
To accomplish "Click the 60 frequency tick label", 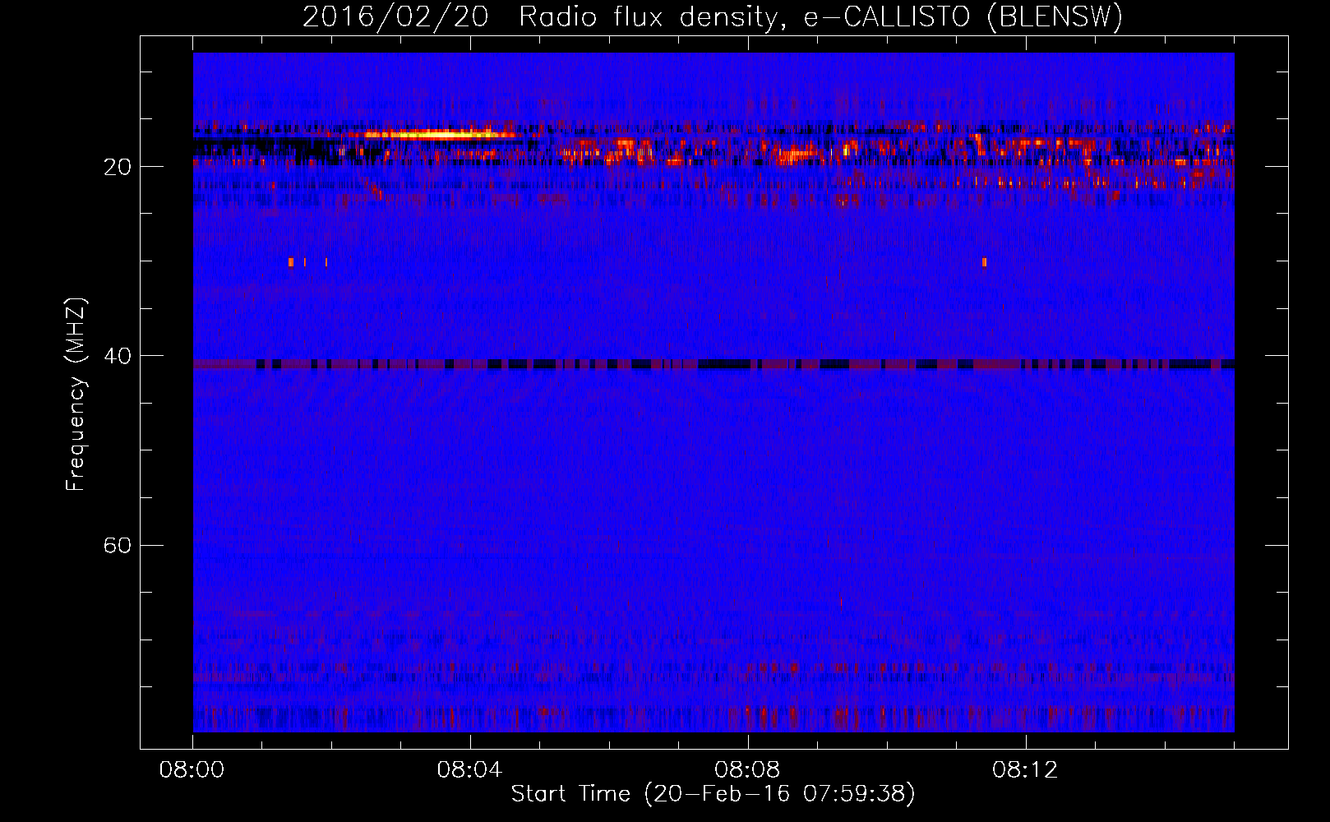I will (x=118, y=545).
